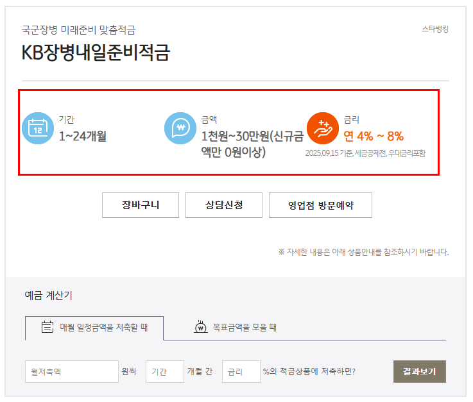The width and height of the screenshot is (473, 402).
Task: Click the 영업점 방문예약 button
Action: [x=320, y=205]
